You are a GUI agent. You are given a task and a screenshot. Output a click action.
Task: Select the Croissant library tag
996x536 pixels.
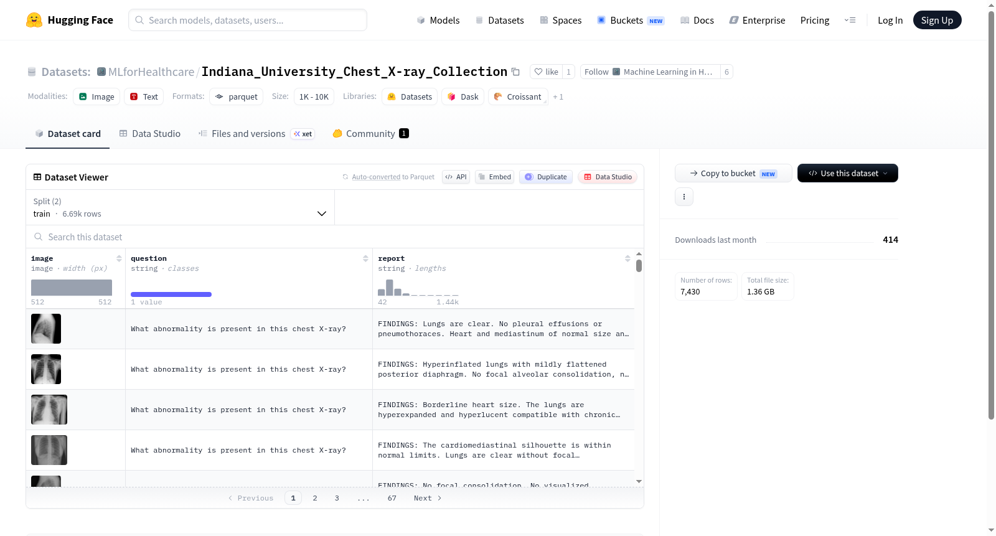[518, 96]
